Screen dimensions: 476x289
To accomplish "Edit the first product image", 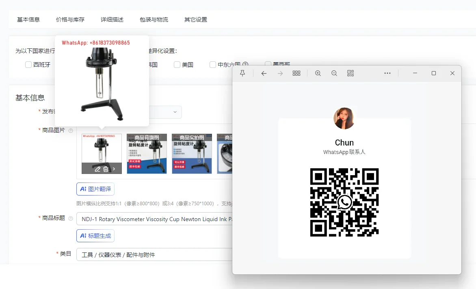I will pyautogui.click(x=97, y=169).
